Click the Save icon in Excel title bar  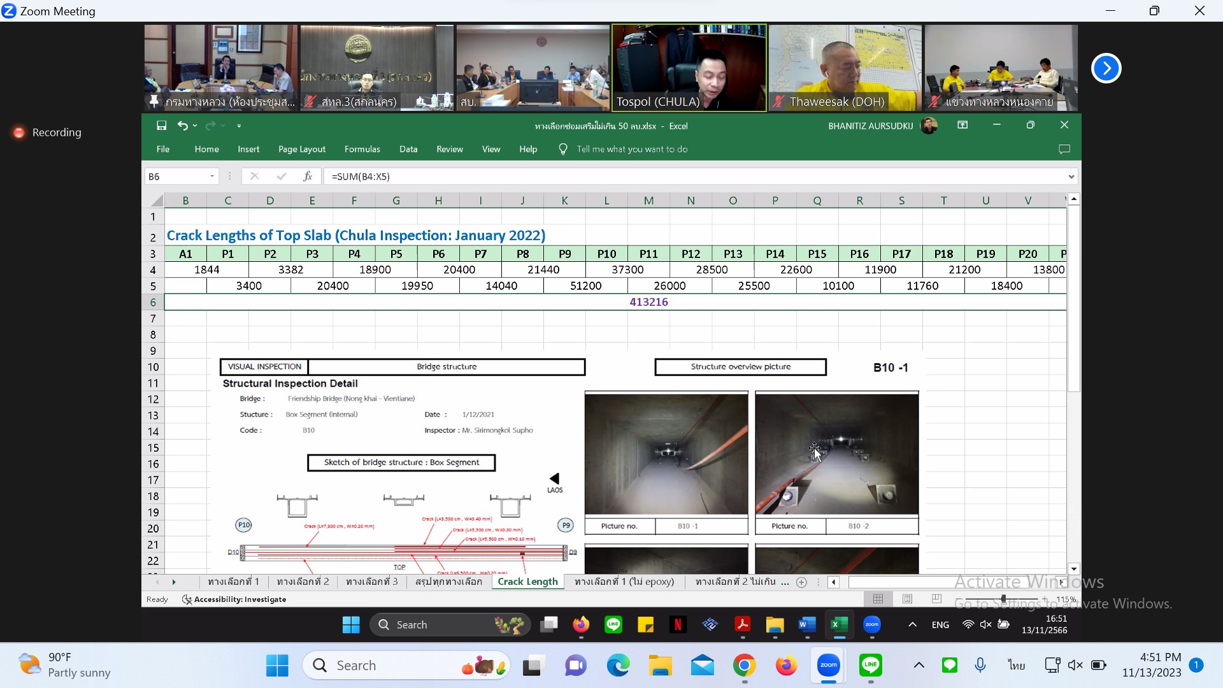click(161, 125)
